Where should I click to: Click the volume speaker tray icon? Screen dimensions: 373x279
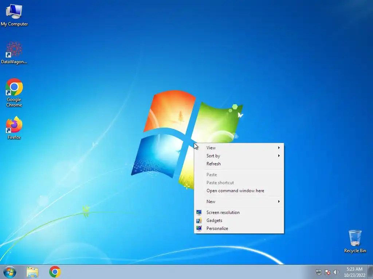click(x=336, y=272)
